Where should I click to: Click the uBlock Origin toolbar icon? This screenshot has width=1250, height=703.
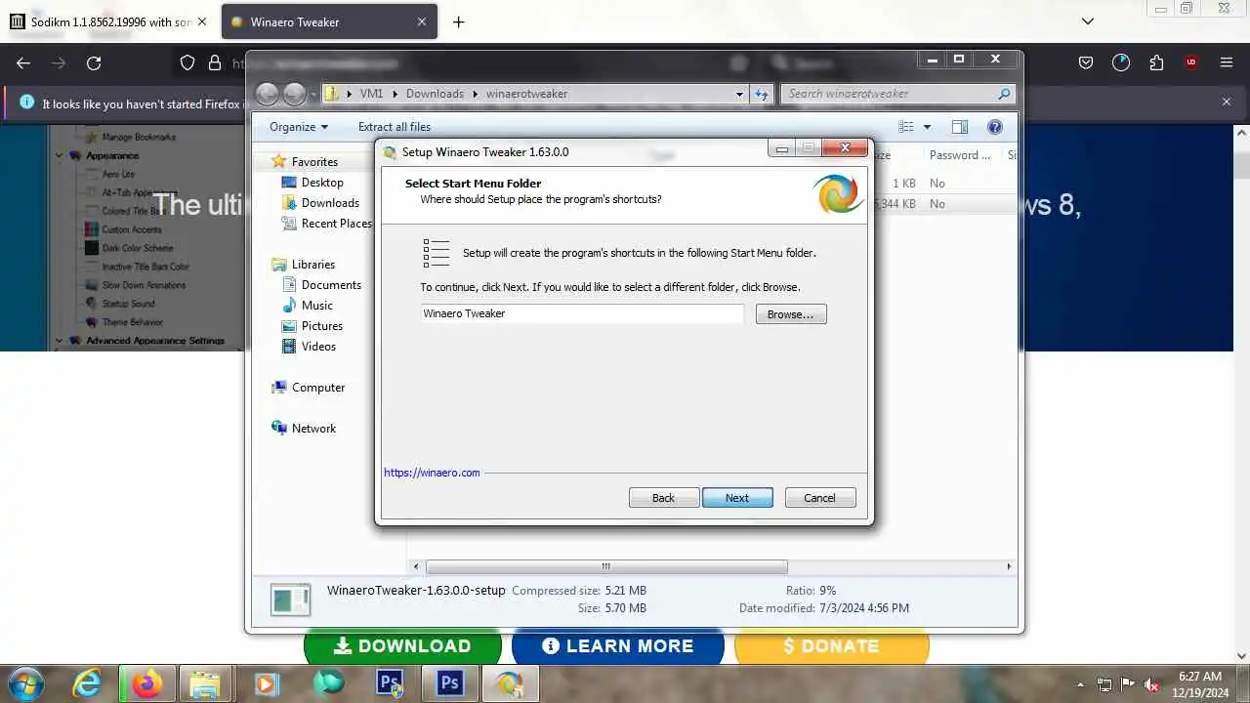point(1191,62)
